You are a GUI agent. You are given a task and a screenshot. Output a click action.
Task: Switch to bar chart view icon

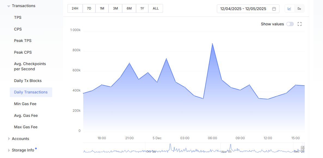[x=299, y=8]
